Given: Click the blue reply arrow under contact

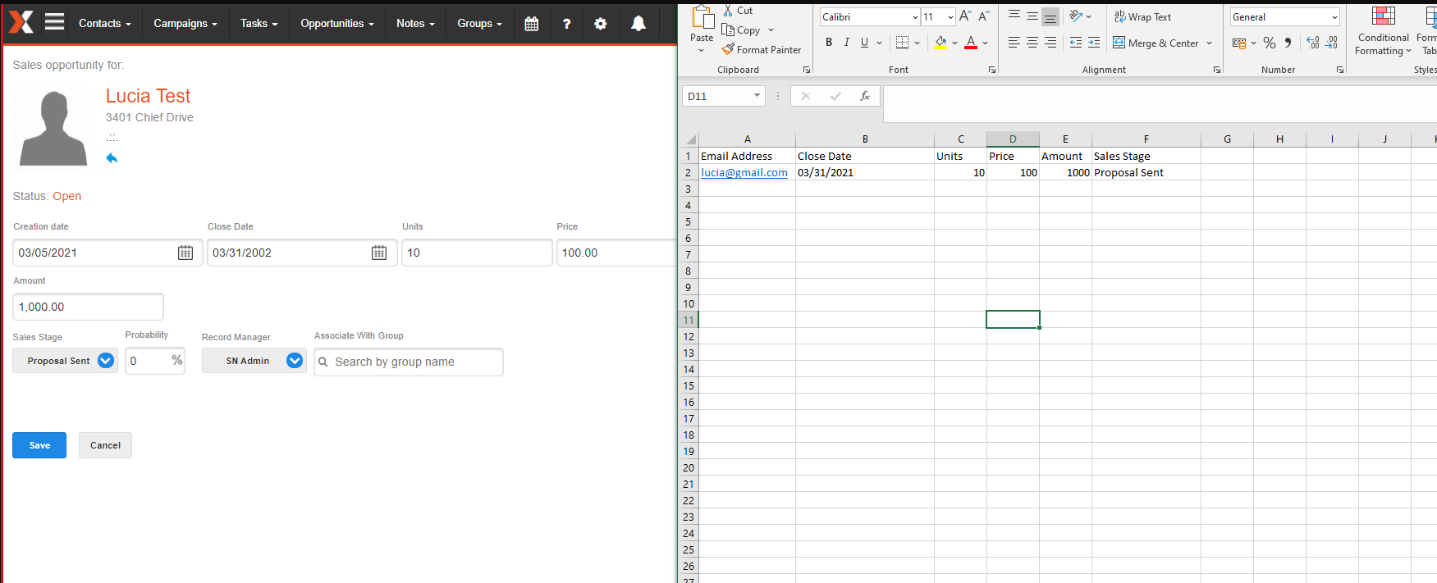Looking at the screenshot, I should click(112, 158).
